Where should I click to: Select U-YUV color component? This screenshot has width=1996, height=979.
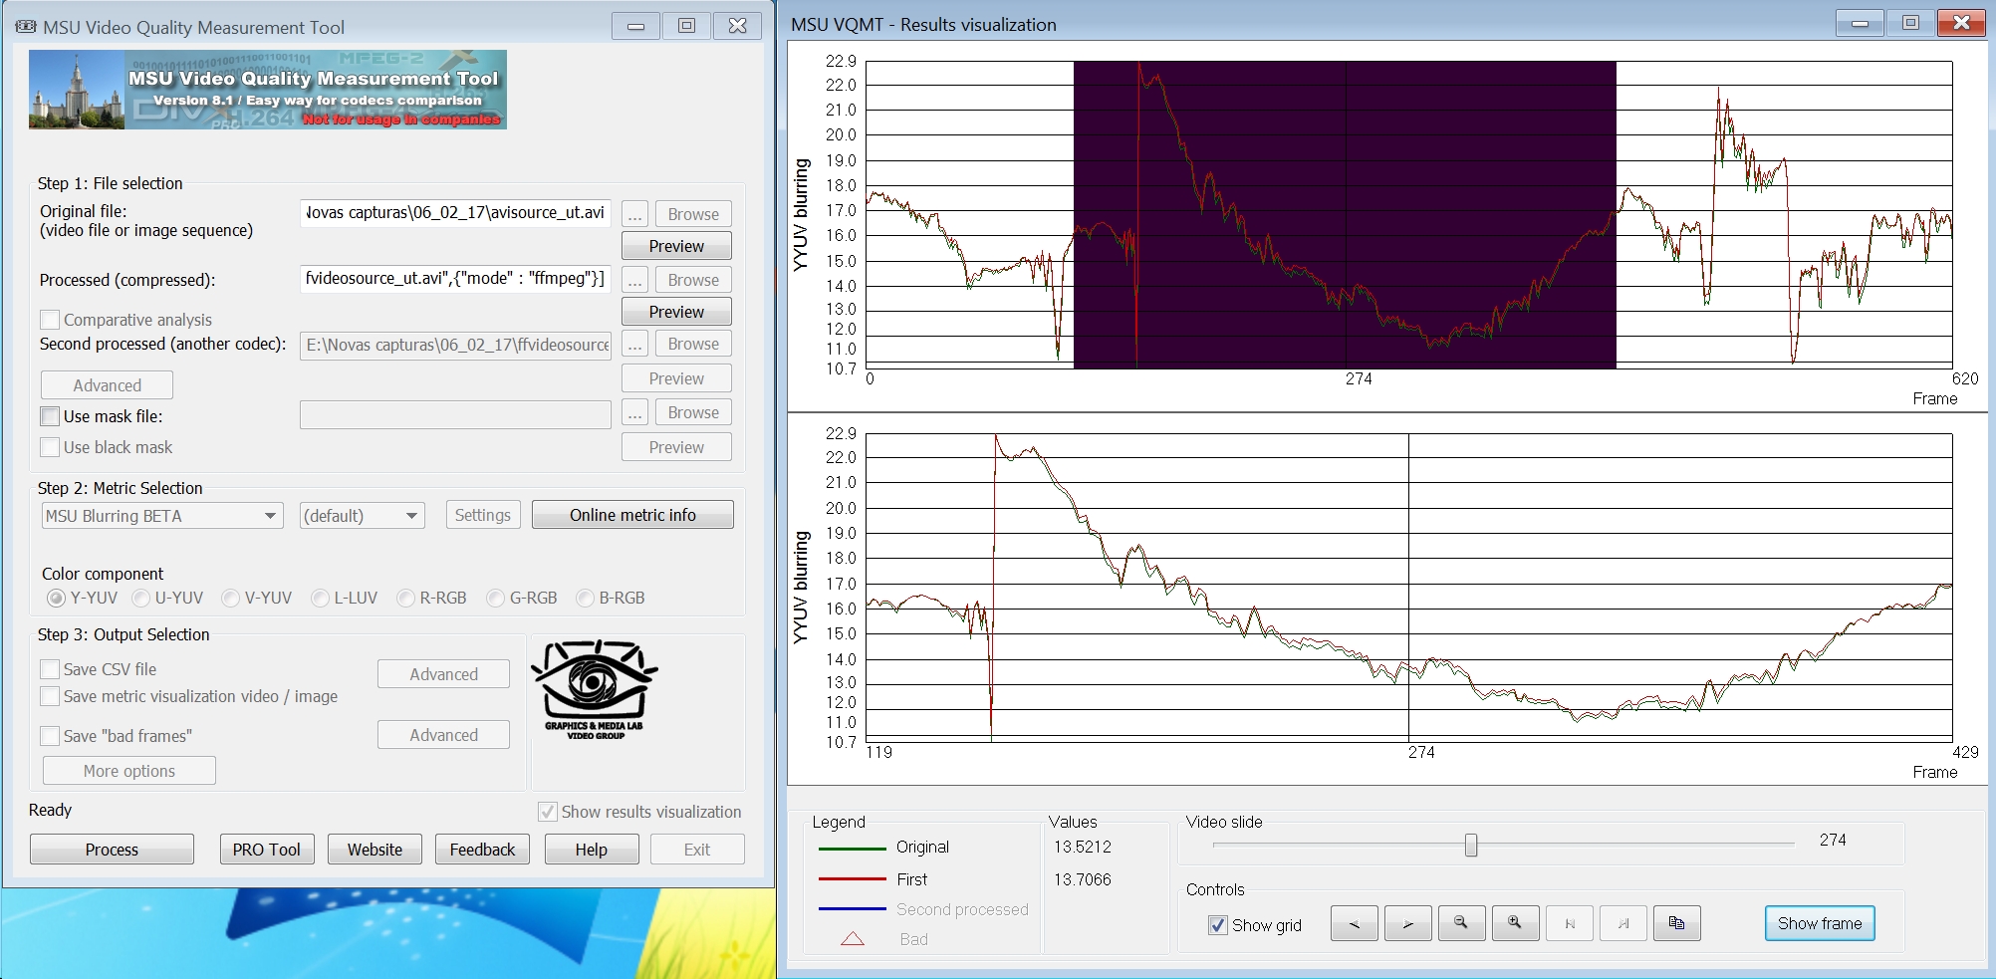[x=141, y=598]
